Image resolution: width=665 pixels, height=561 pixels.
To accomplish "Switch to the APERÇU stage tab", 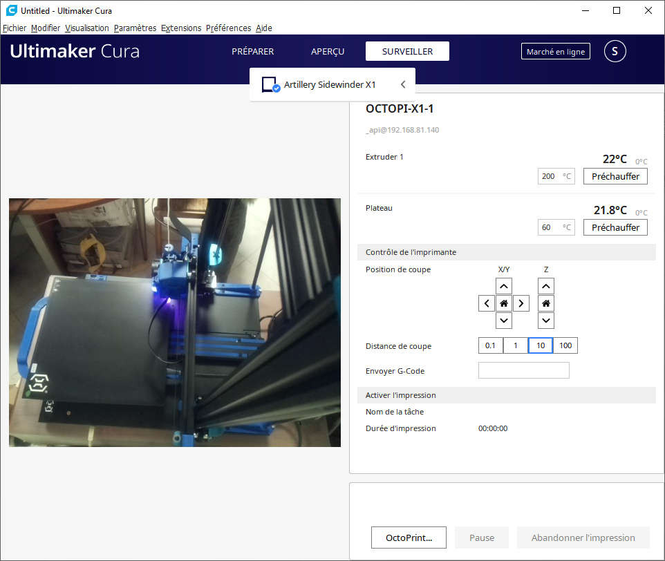I will click(x=328, y=51).
